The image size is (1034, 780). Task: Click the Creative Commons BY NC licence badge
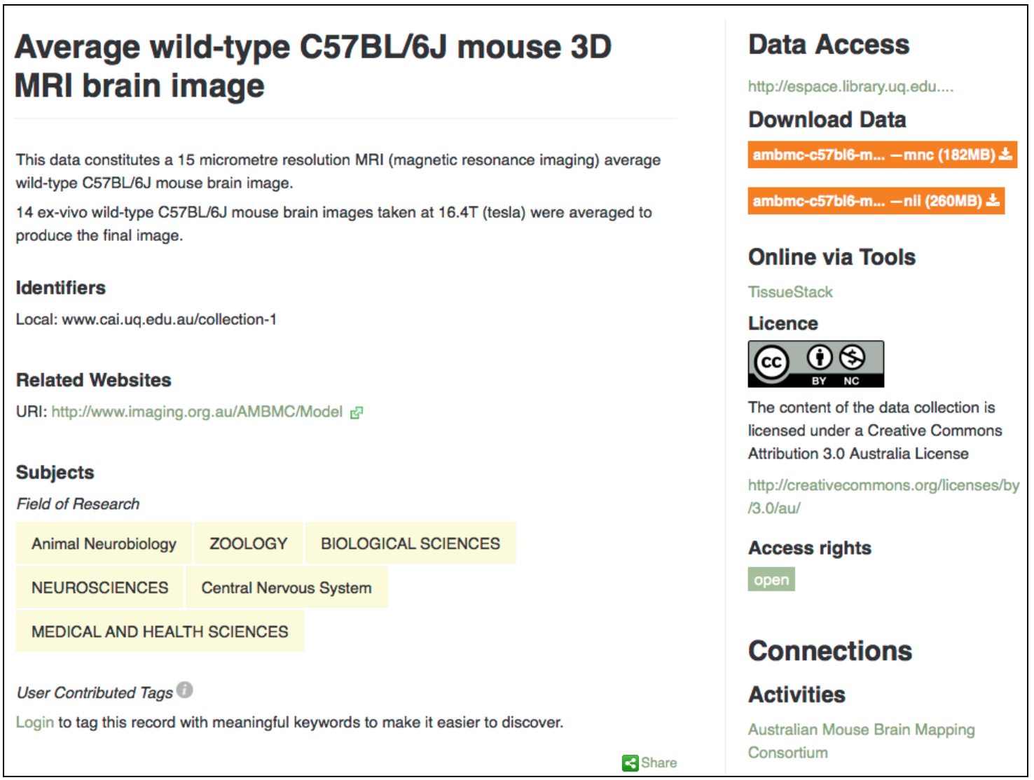coord(815,364)
